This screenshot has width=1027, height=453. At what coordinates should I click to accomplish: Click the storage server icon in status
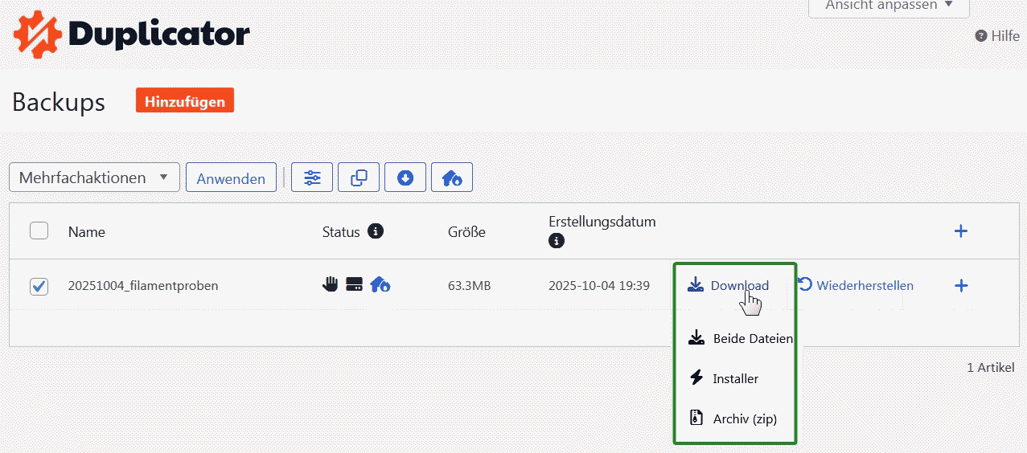[354, 284]
